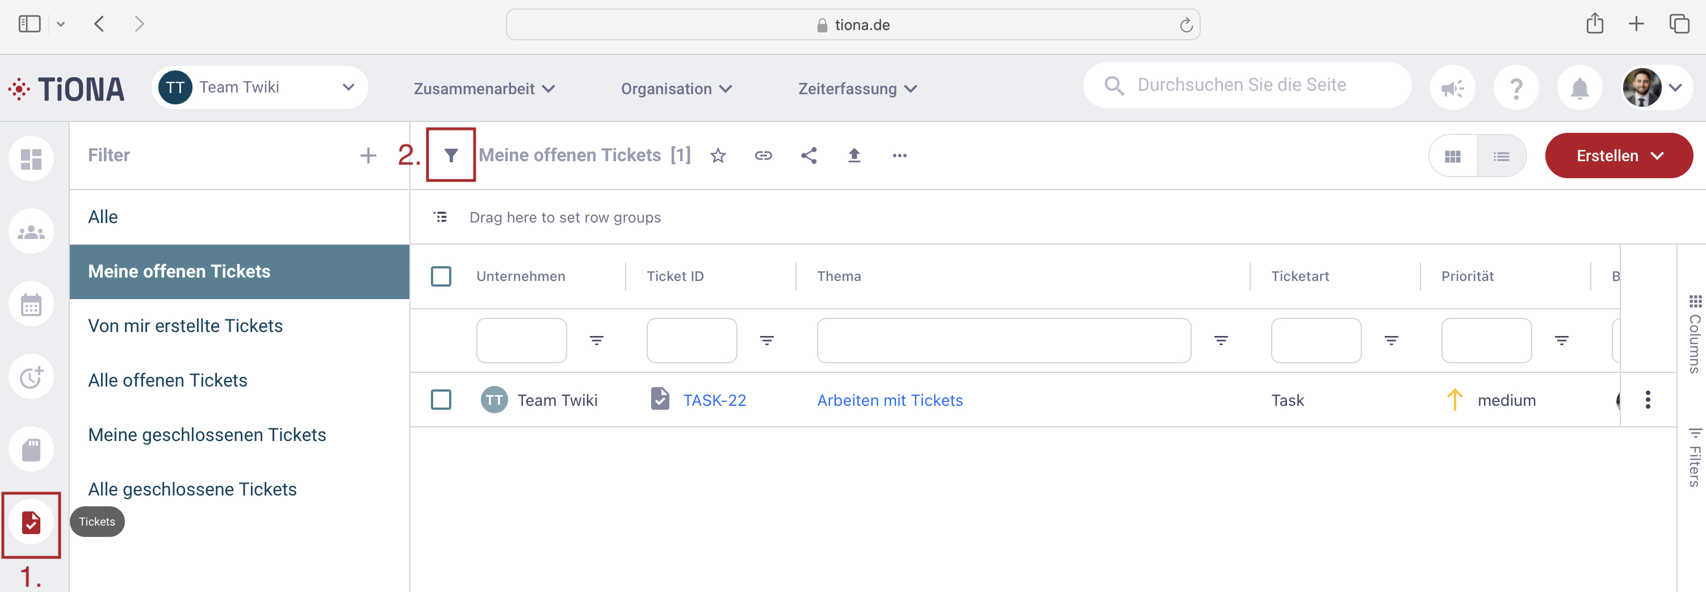Mark Meine offenen Tickets as favorite star
The image size is (1706, 592).
[x=718, y=156]
